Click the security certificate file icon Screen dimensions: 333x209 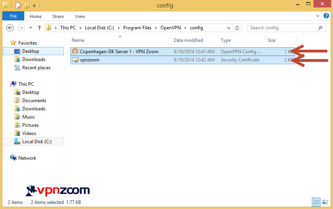pos(75,60)
